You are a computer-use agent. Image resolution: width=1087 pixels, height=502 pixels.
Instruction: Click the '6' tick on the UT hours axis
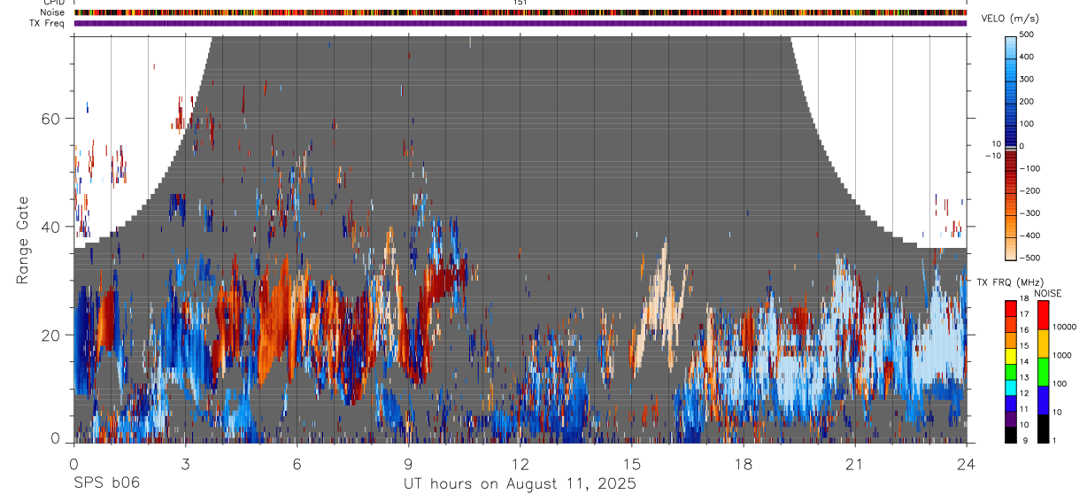tap(297, 464)
